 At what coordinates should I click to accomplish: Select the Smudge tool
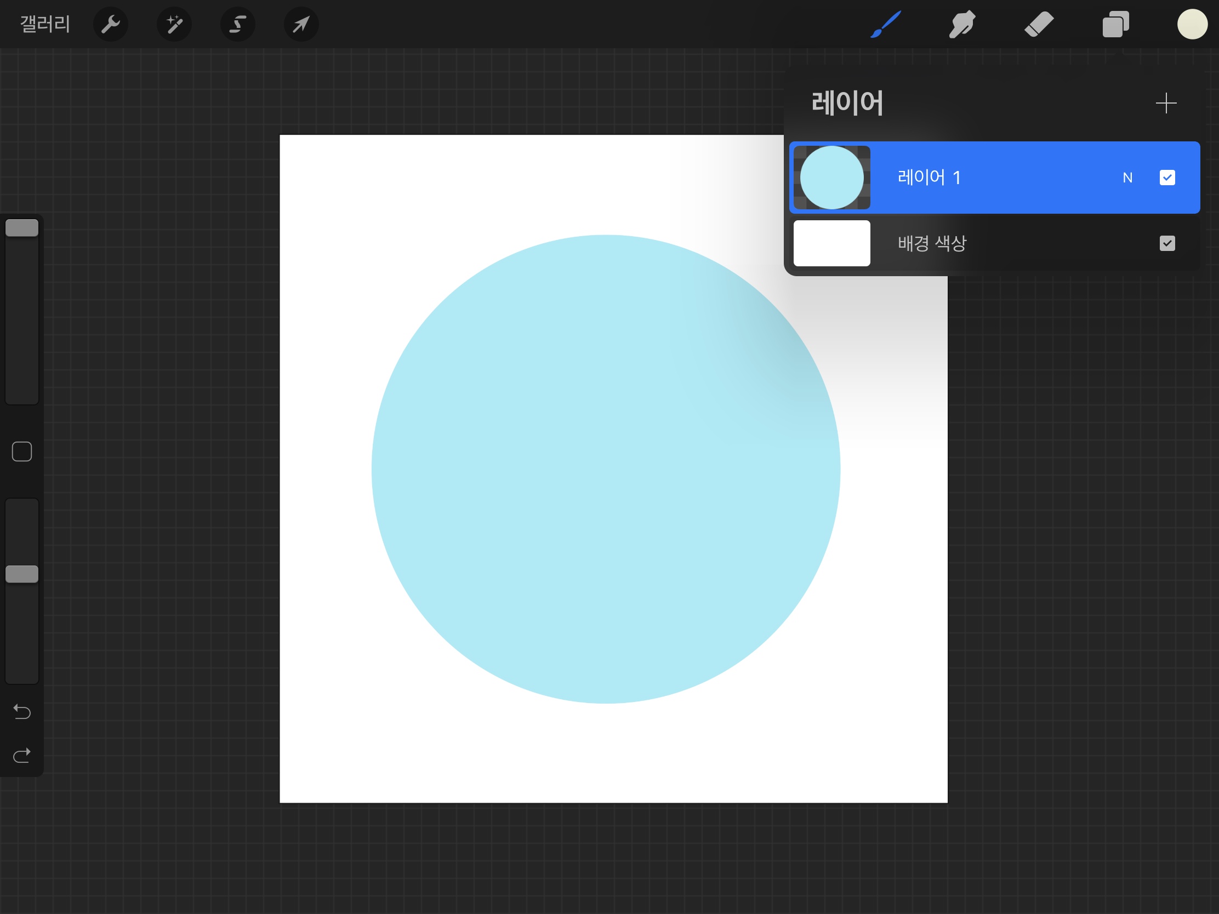point(962,24)
